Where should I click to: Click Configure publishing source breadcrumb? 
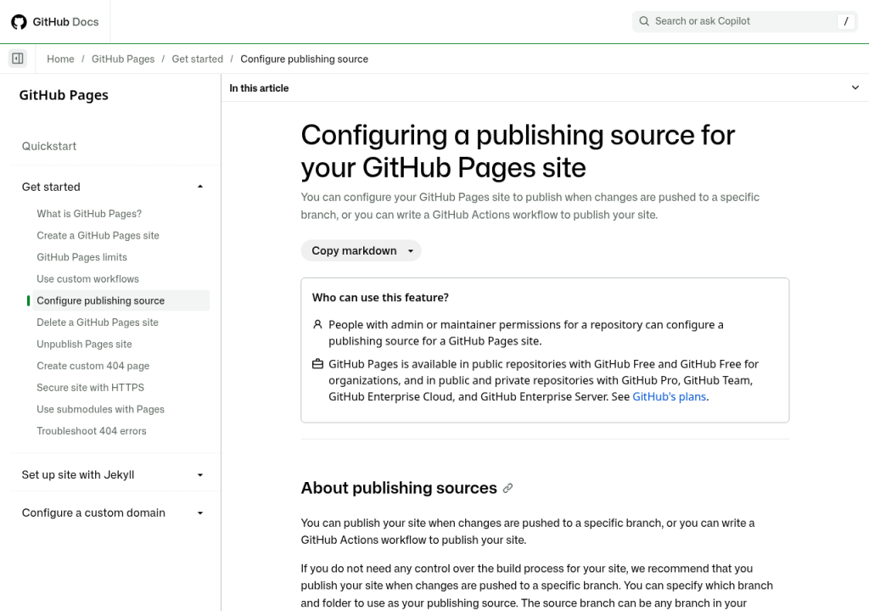[x=305, y=59]
